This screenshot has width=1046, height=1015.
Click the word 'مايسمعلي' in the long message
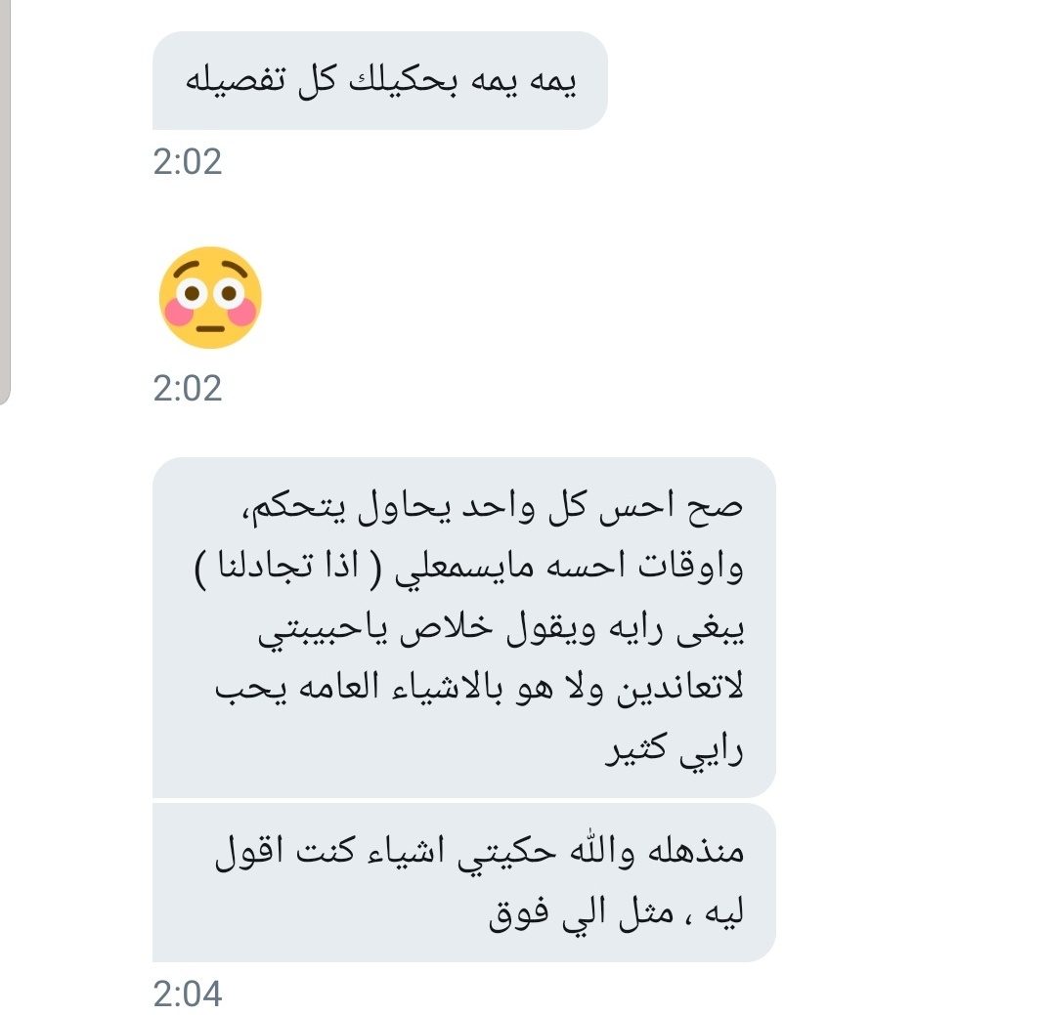463,569
